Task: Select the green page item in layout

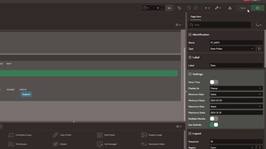Action: pos(89,73)
